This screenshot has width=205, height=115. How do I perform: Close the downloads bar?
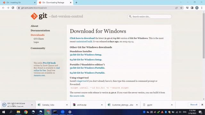pos(202,105)
